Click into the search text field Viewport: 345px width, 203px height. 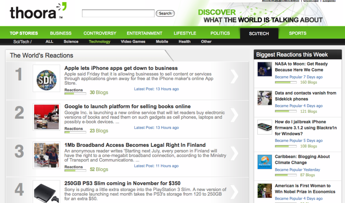pyautogui.click(x=118, y=13)
